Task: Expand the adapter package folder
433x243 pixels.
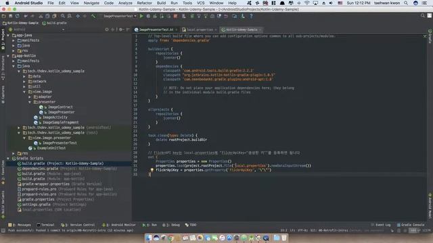Action: [x=30, y=97]
